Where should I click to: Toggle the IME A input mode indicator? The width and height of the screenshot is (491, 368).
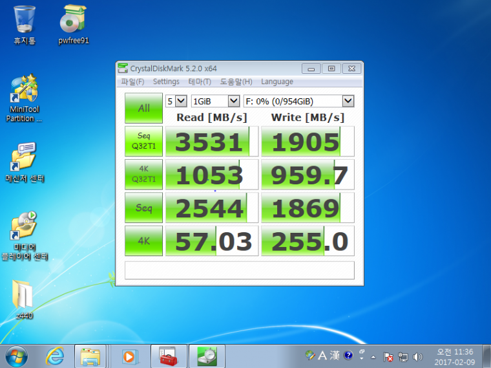pyautogui.click(x=322, y=356)
